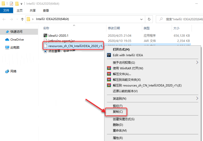Screen dimensions: 203x141
Task: Switch to the 共享 ribbon tab
Action: [x=32, y=10]
